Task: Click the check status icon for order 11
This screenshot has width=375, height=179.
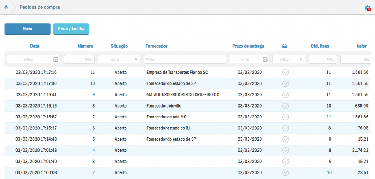Action: click(286, 73)
